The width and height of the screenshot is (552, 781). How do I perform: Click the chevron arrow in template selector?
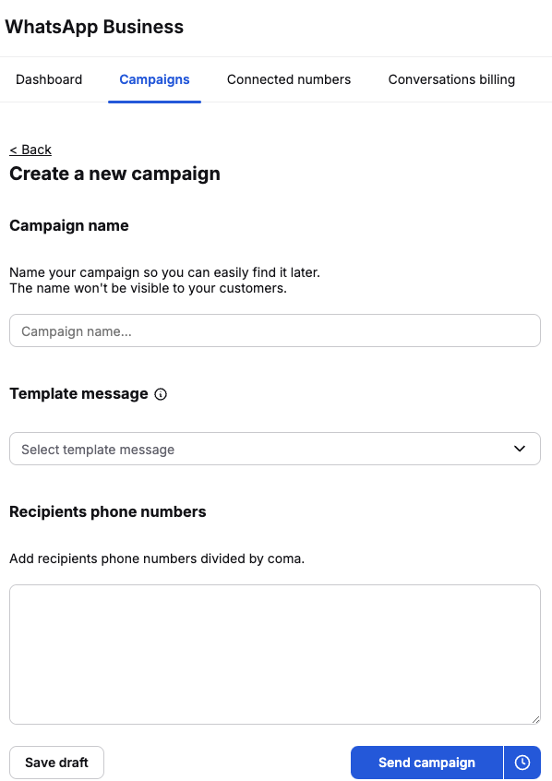coord(520,449)
